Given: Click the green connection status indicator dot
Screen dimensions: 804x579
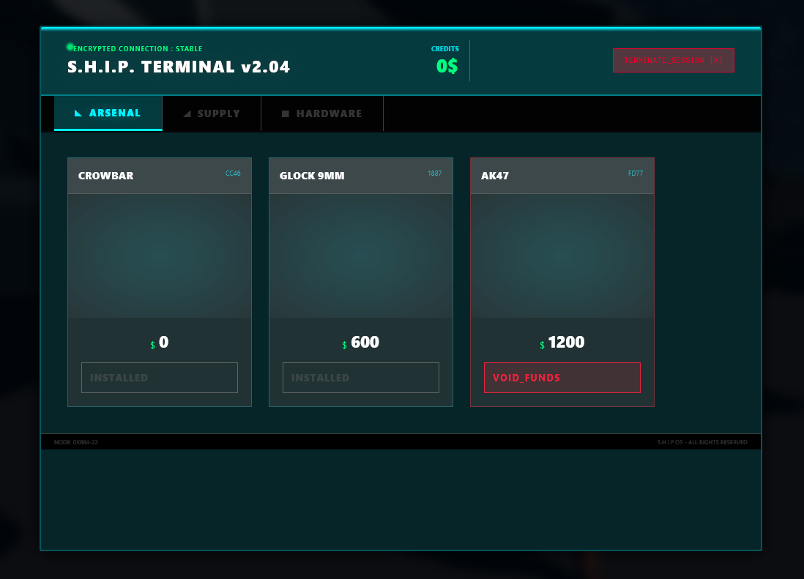Looking at the screenshot, I should click(70, 47).
